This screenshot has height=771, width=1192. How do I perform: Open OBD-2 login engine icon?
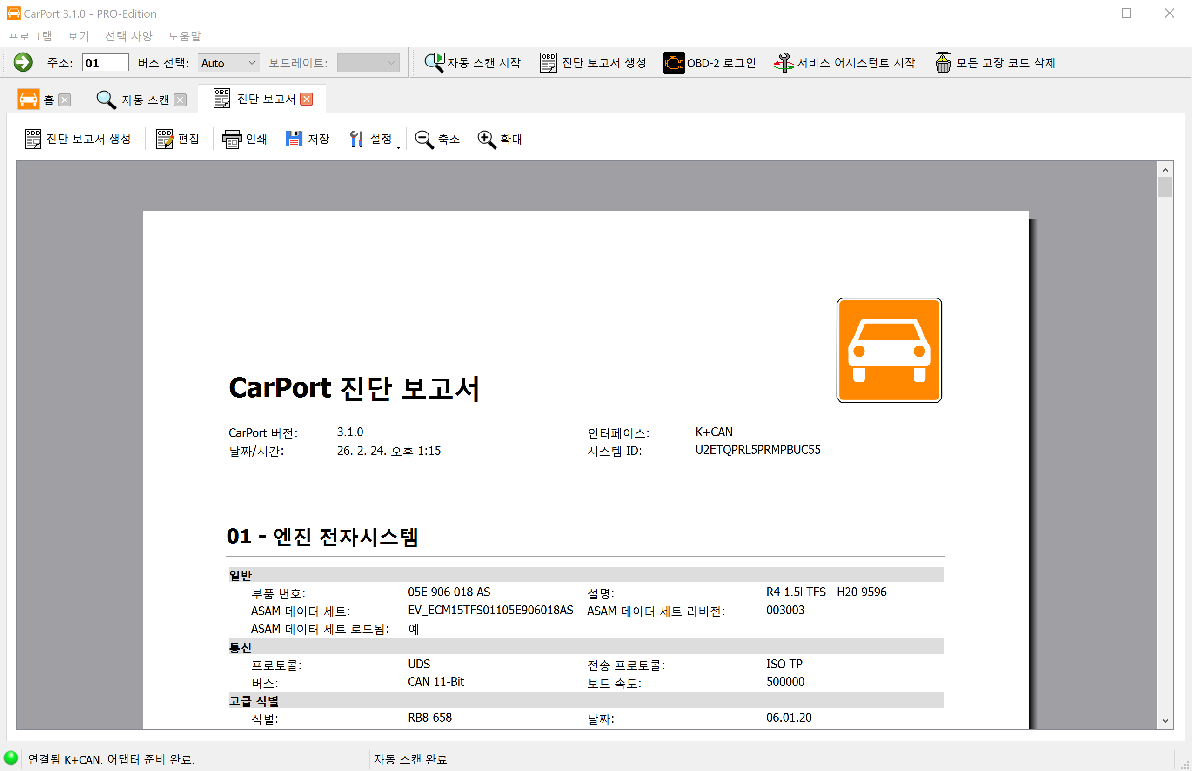tap(673, 63)
